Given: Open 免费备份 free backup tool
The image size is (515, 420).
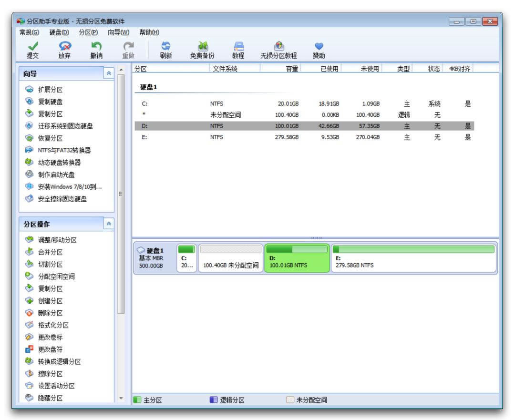Looking at the screenshot, I should [203, 46].
